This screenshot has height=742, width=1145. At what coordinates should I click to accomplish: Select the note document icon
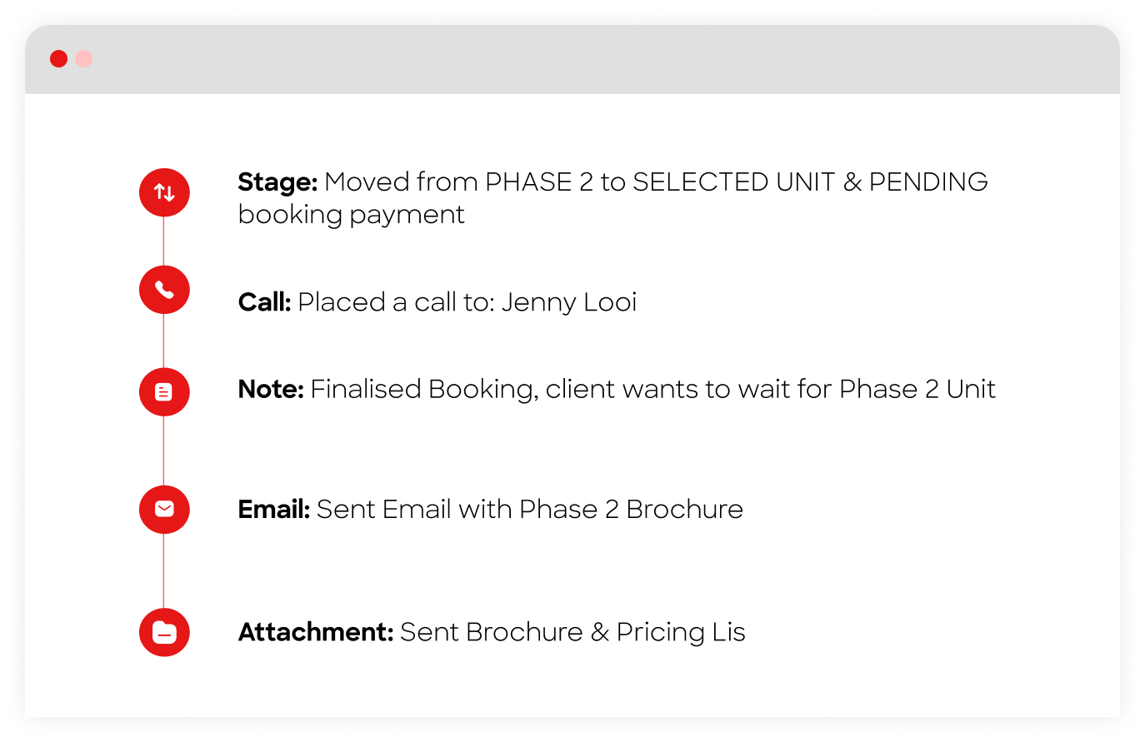click(x=164, y=391)
